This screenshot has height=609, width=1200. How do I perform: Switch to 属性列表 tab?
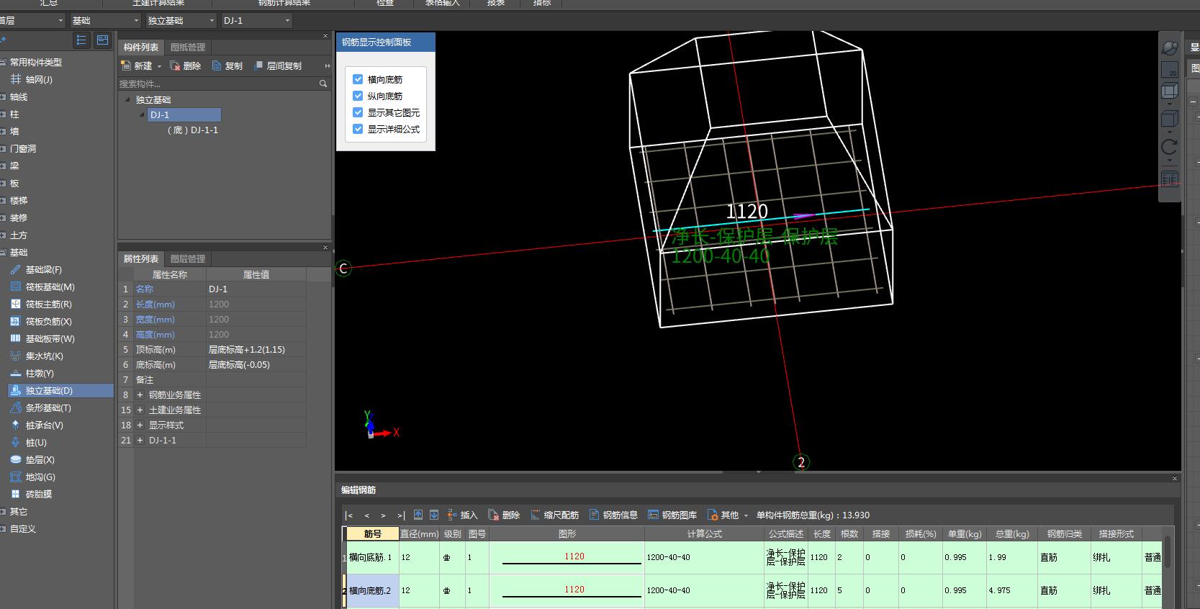click(141, 259)
